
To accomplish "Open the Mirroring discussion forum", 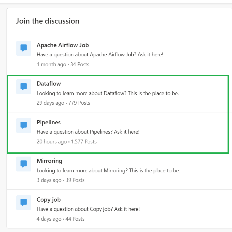I will 49,161.
